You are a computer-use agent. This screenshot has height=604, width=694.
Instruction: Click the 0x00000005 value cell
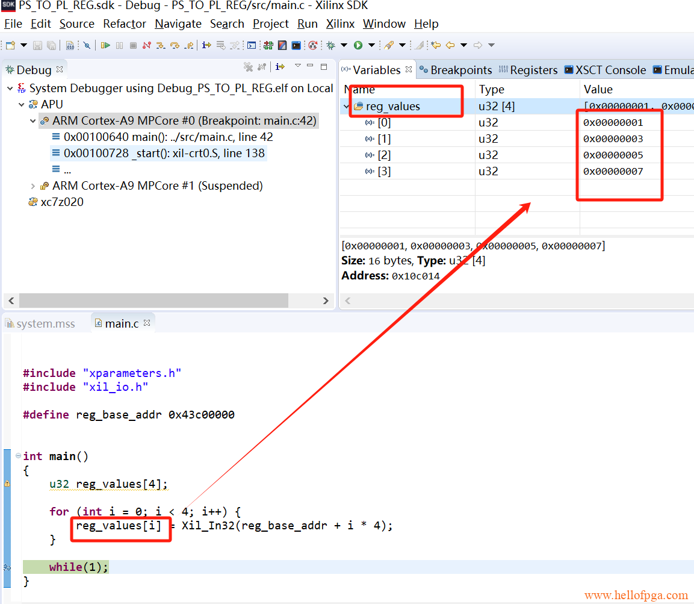click(x=613, y=155)
